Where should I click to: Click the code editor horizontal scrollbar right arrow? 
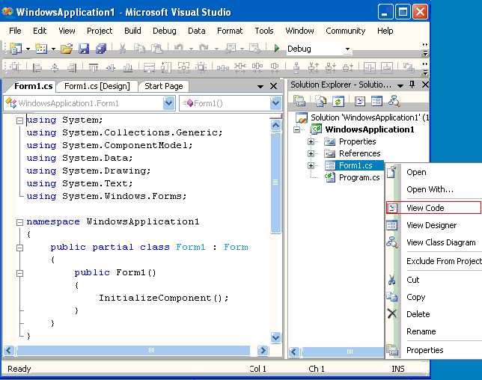263,350
